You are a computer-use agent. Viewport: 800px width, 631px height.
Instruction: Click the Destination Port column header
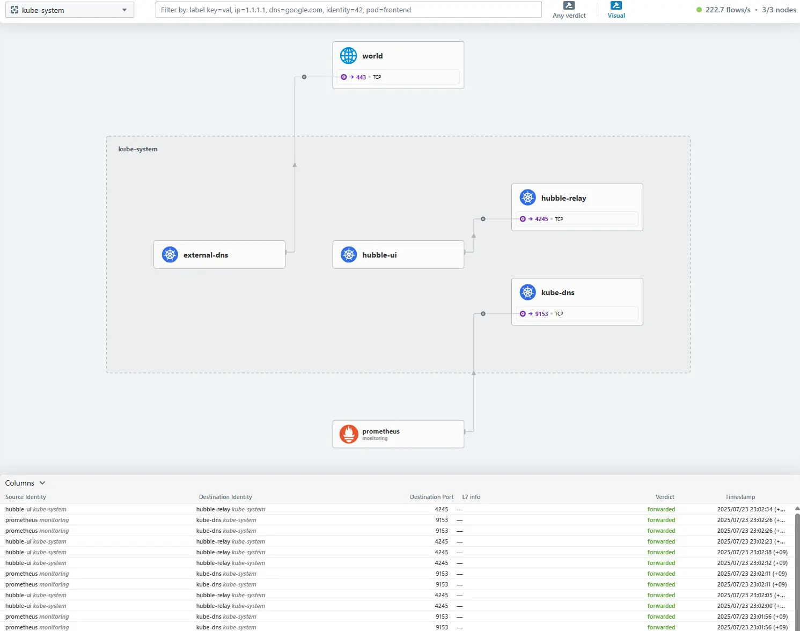click(x=431, y=497)
